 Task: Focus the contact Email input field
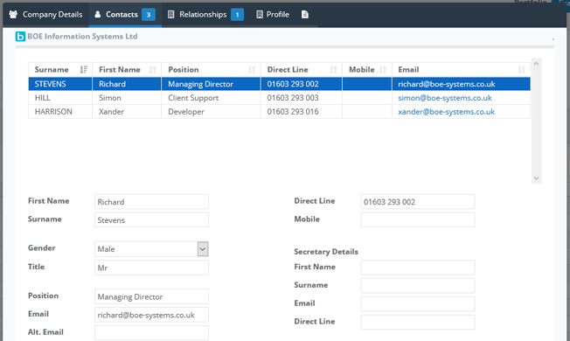(151, 315)
